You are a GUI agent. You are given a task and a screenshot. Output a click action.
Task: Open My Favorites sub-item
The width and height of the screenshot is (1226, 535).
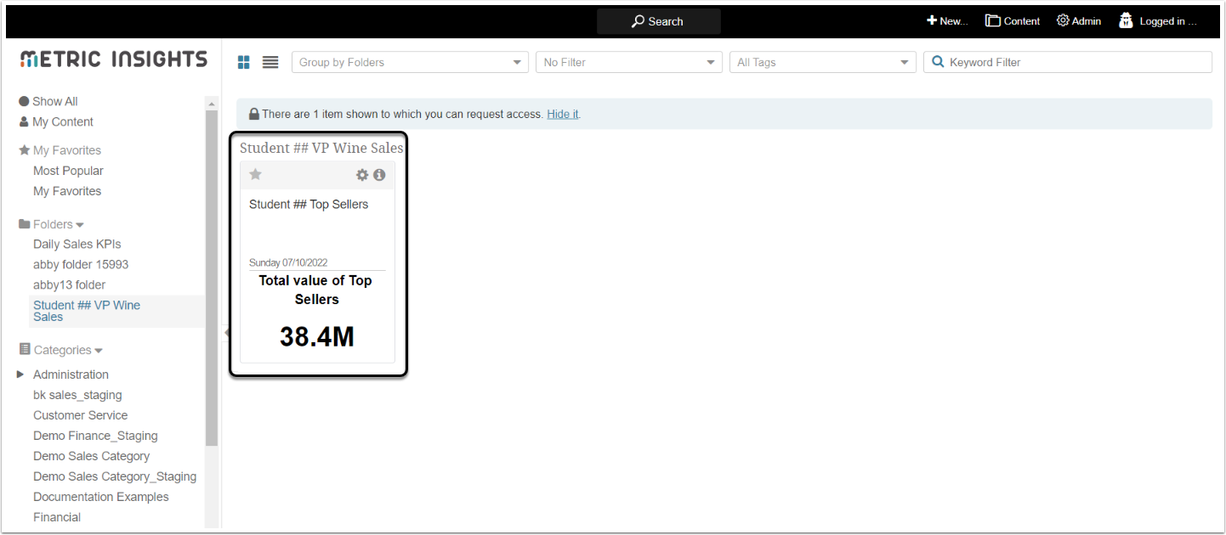tap(67, 191)
